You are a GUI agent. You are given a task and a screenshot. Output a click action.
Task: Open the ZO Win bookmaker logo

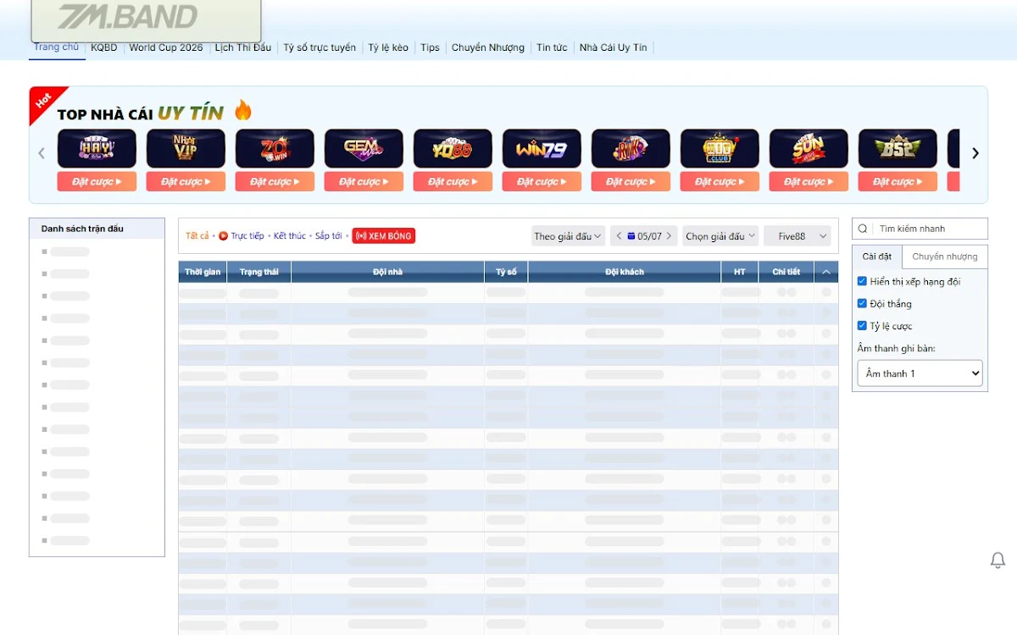(x=275, y=149)
